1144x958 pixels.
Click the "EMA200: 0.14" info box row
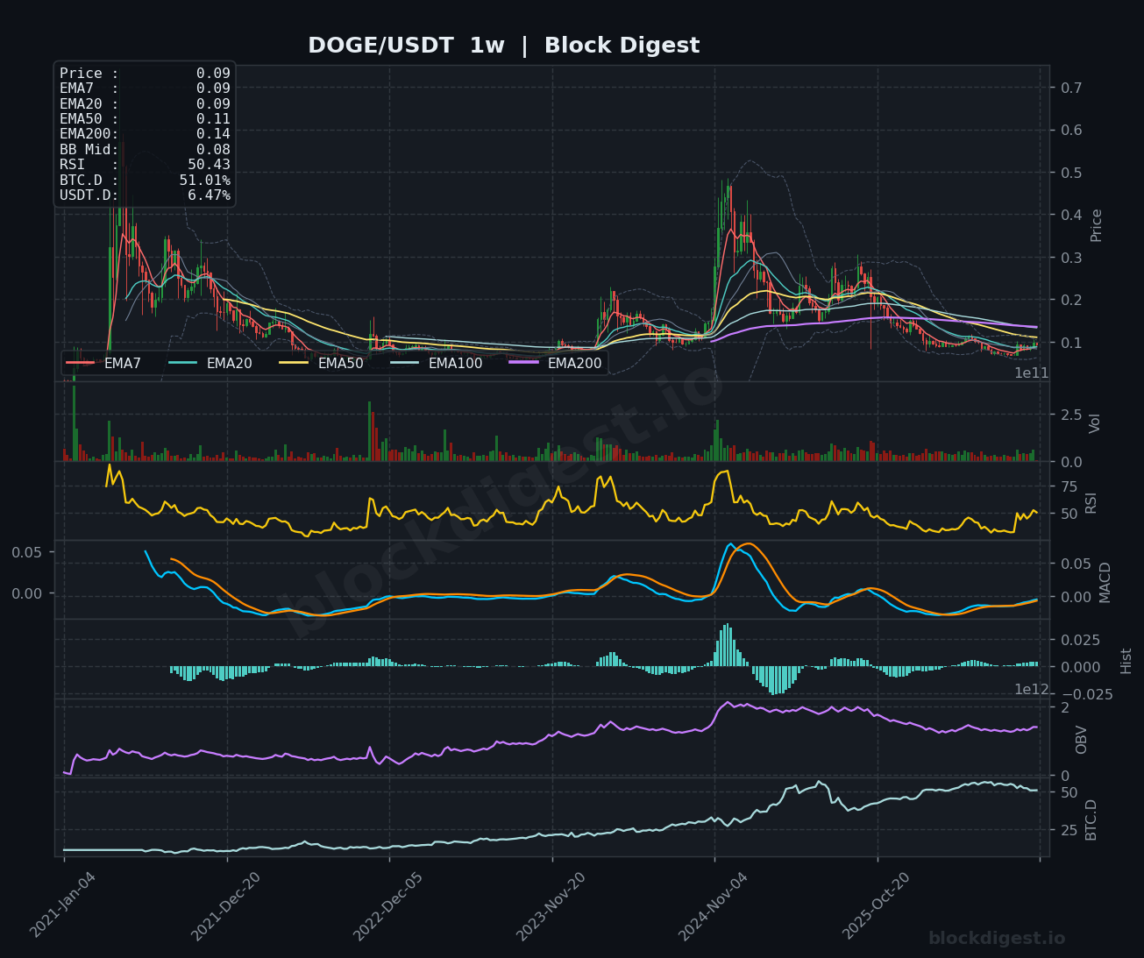click(x=145, y=134)
